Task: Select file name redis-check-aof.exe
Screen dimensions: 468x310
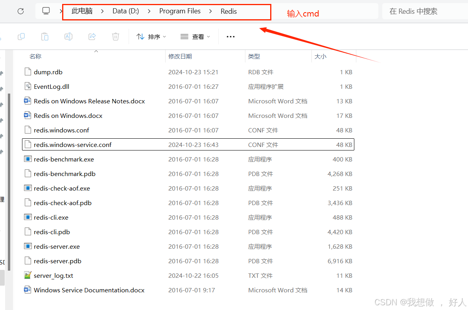Action: point(62,188)
